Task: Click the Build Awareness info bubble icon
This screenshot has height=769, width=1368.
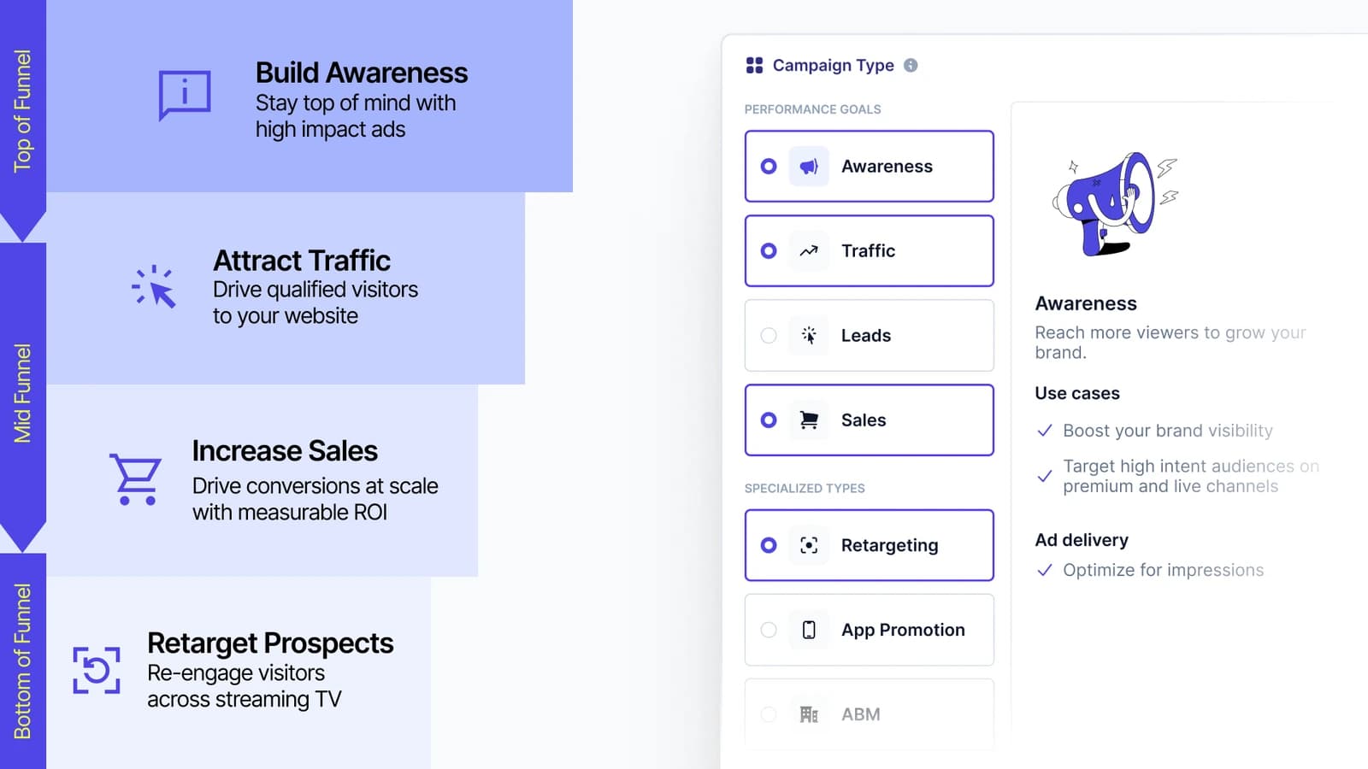Action: (185, 95)
